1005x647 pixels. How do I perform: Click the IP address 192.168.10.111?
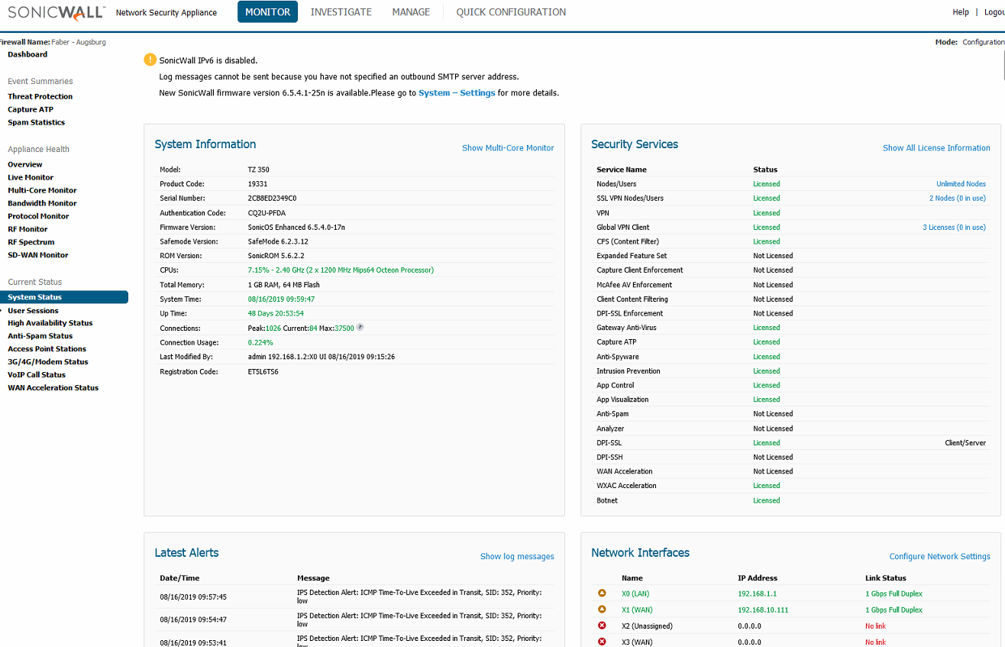tap(763, 610)
